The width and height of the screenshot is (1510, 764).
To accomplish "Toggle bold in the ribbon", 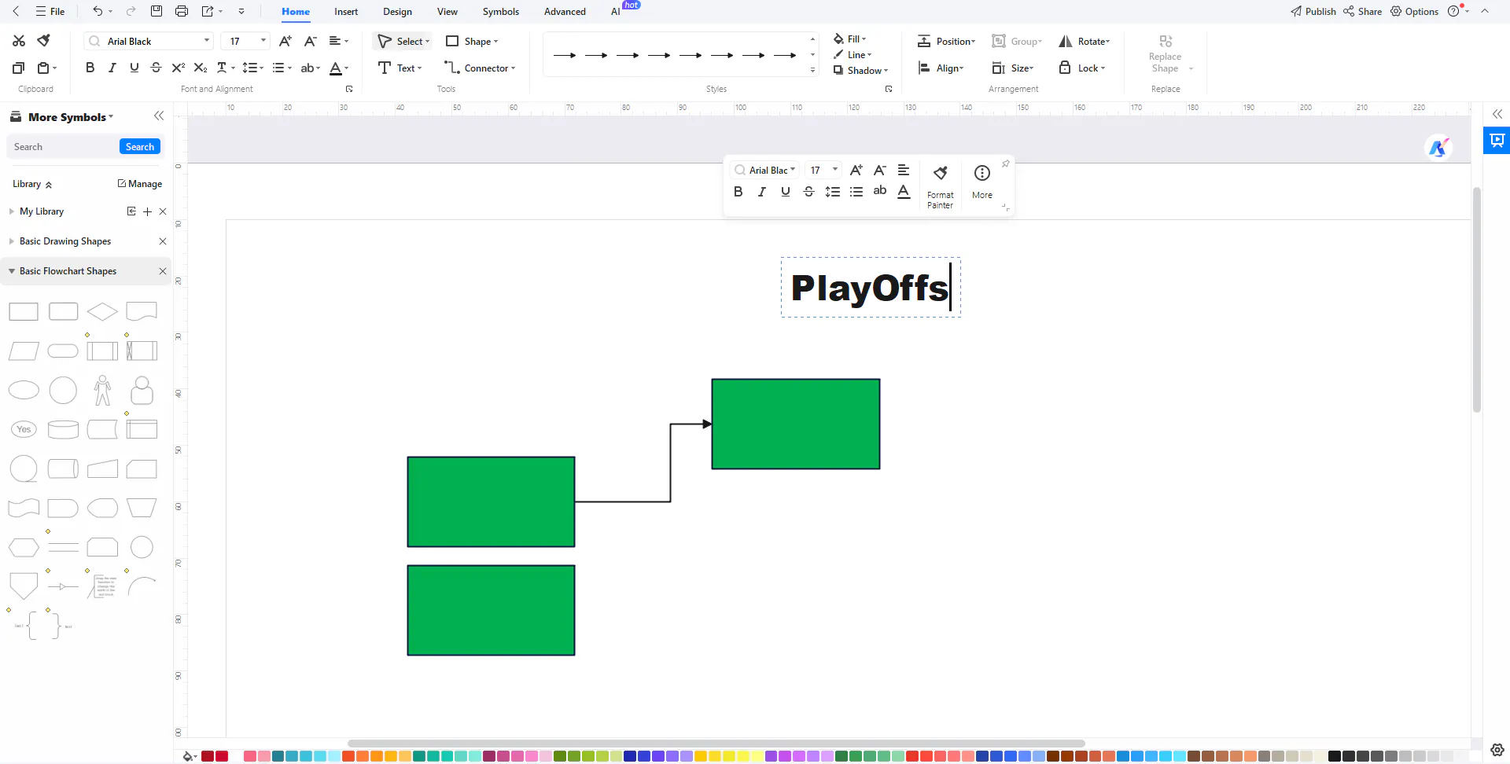I will (90, 68).
